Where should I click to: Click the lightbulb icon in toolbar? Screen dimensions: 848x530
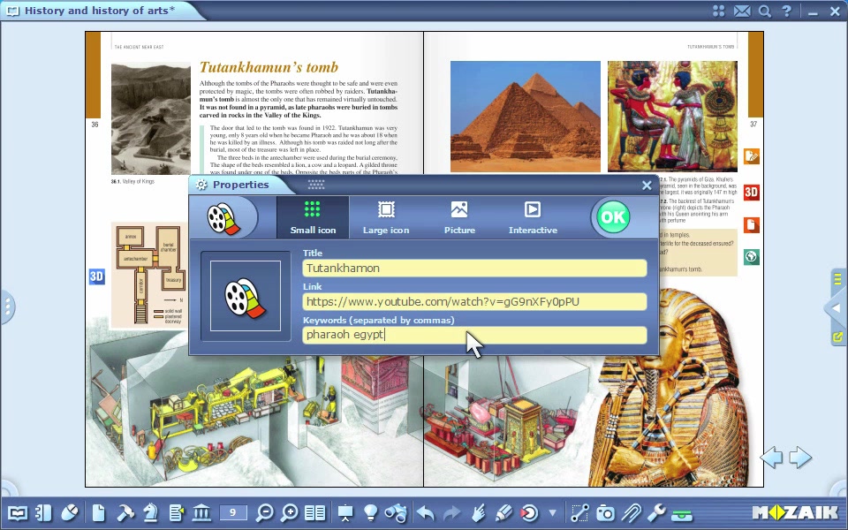tap(370, 512)
